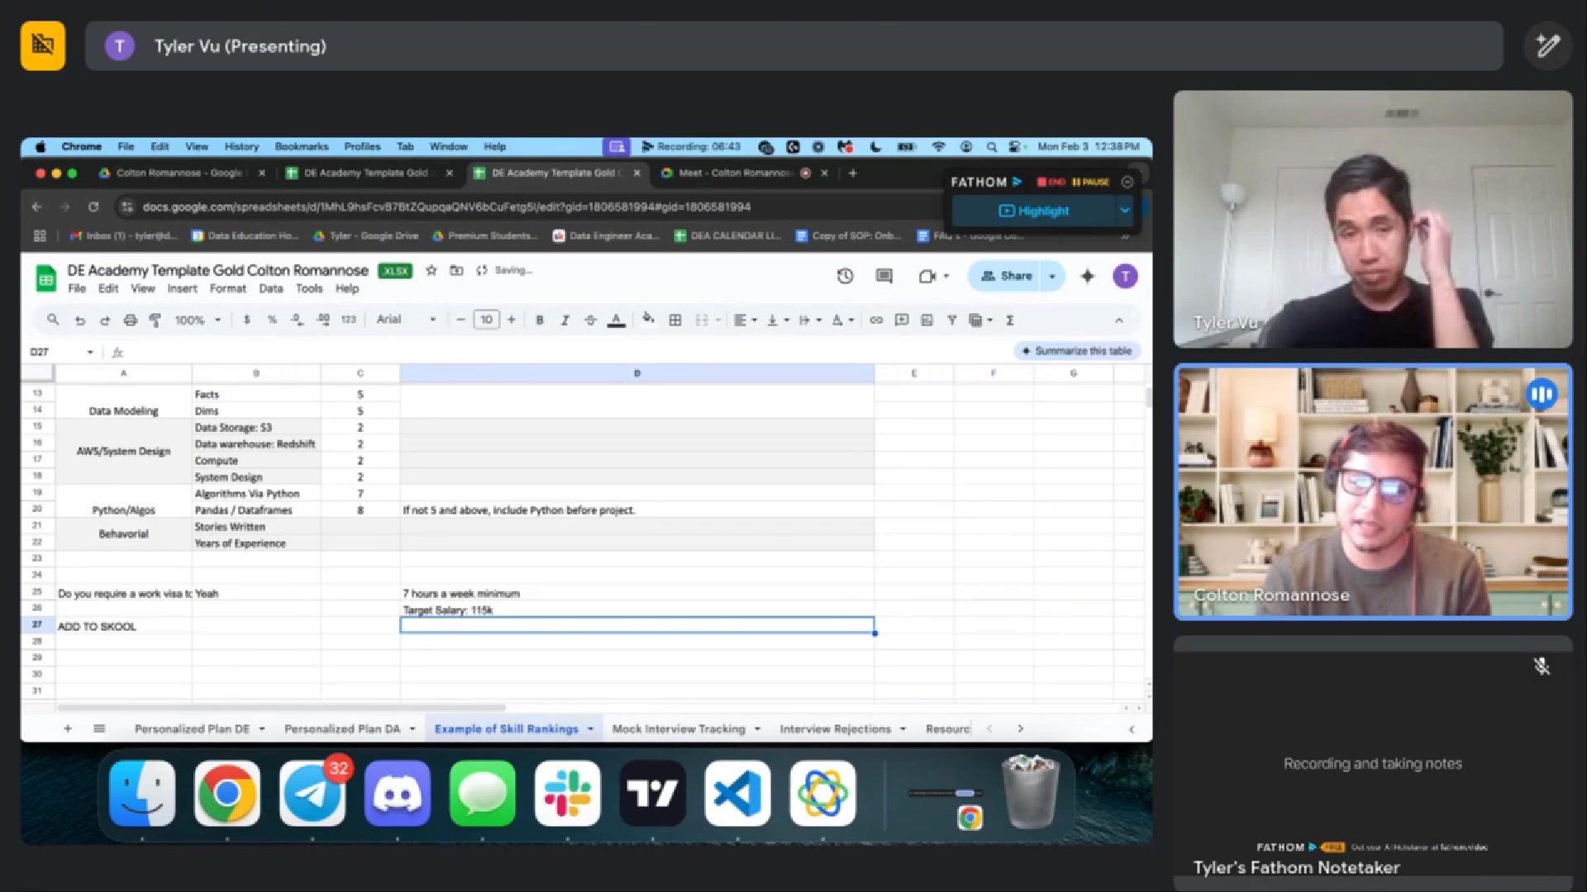Click the Borders icon in toolbar
This screenshot has height=892, width=1587.
point(675,320)
